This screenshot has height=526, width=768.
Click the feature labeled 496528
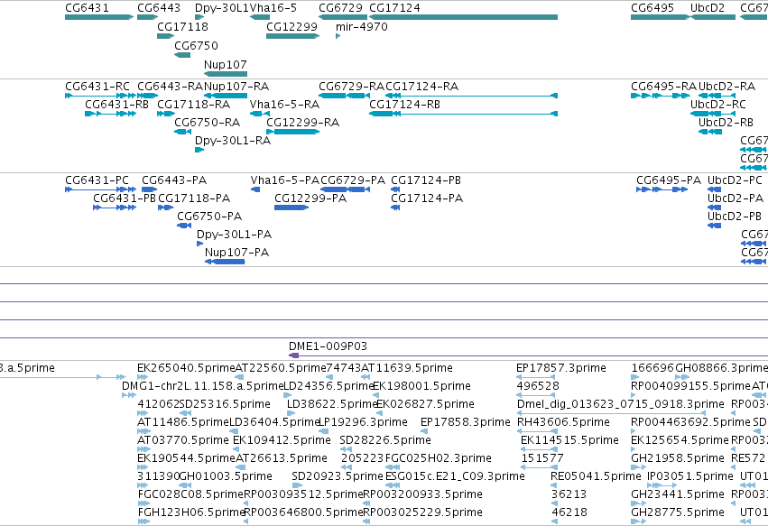pos(535,395)
